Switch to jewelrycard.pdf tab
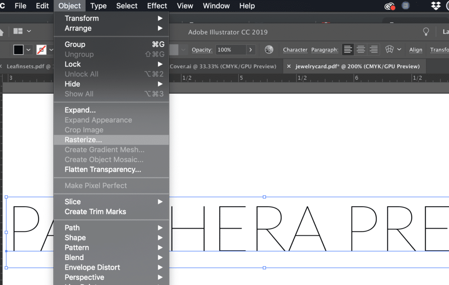This screenshot has width=449, height=285. 357,66
